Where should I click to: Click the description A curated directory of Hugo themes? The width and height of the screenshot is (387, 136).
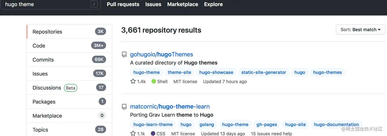(174, 63)
